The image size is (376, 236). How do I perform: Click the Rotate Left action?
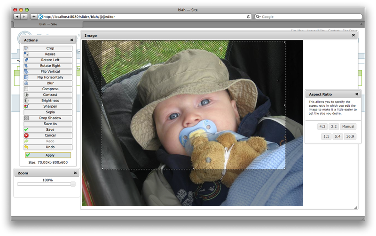click(50, 60)
